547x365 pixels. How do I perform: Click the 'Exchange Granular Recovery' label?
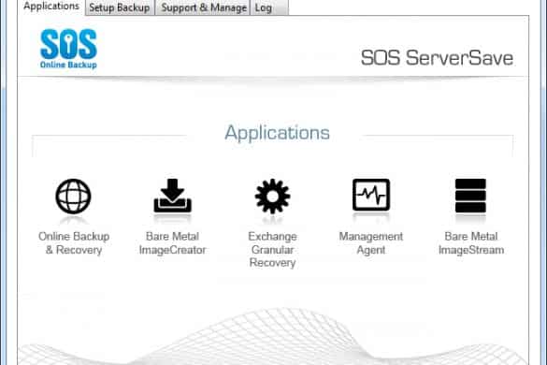click(x=272, y=249)
